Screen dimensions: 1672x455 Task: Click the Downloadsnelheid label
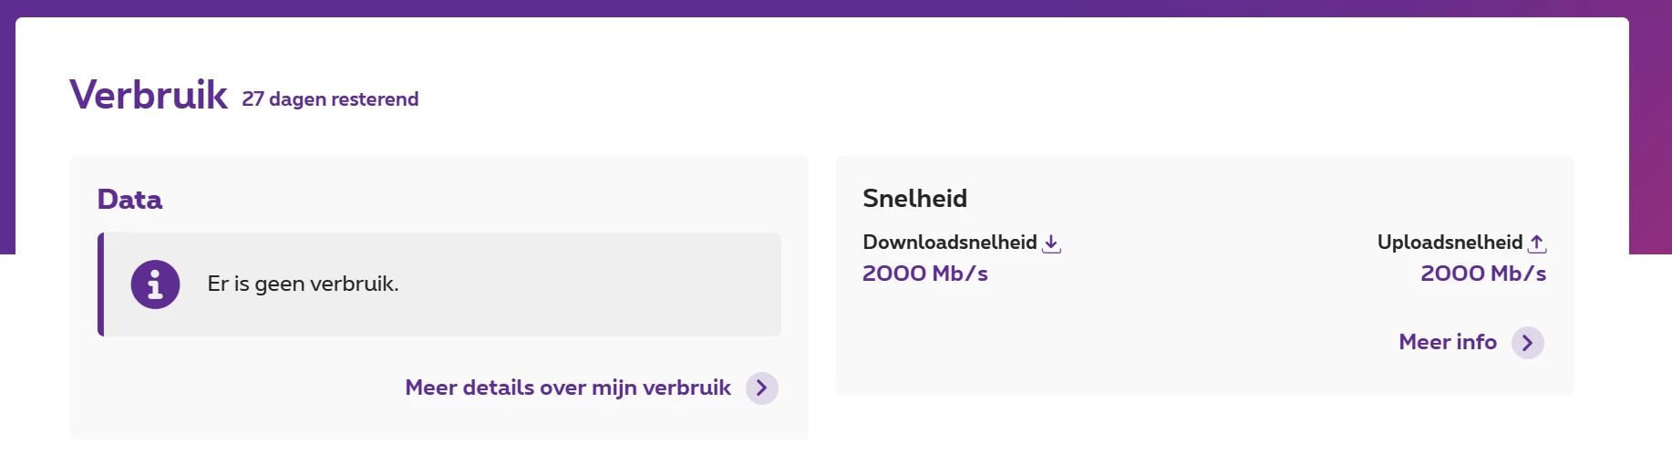(949, 243)
